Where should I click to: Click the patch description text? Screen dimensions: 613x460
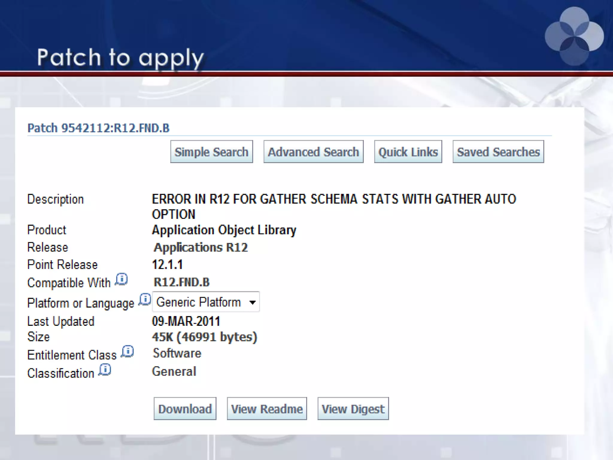tap(333, 199)
